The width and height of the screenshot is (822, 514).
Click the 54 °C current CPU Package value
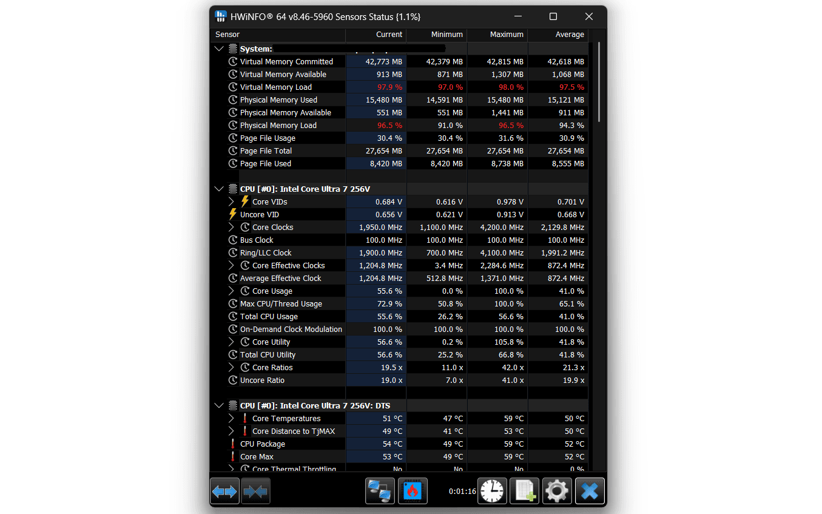coord(392,444)
